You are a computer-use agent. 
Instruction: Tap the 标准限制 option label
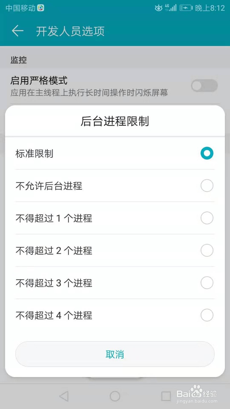pyautogui.click(x=34, y=154)
